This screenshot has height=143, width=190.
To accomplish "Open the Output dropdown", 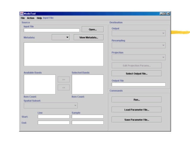I will click(138, 33).
